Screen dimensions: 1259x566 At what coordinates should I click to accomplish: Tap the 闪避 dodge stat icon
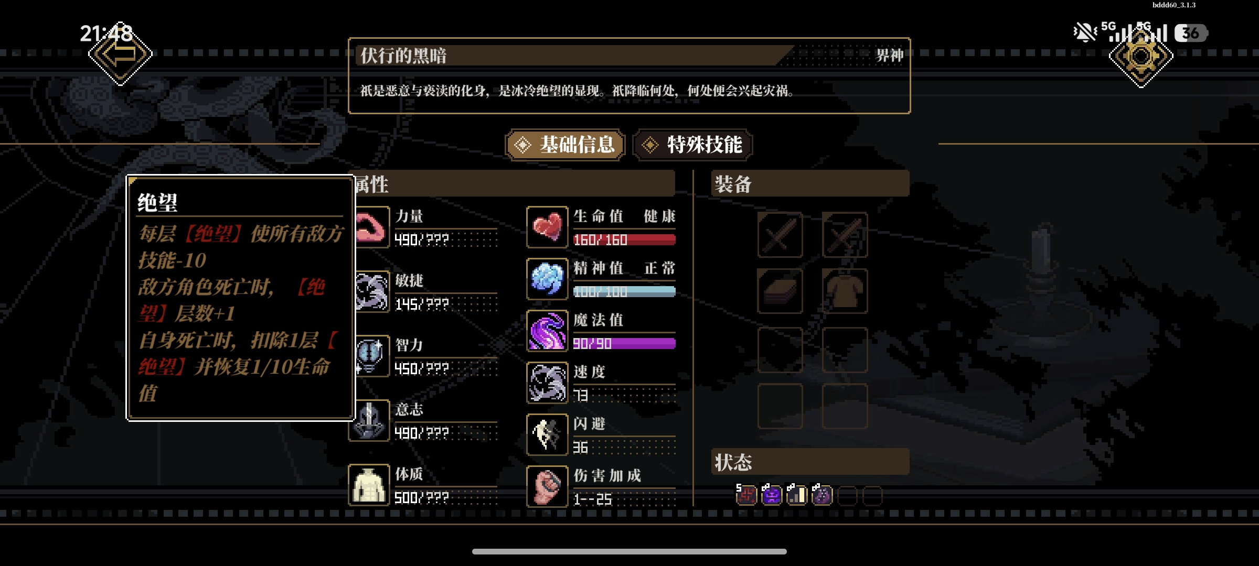[x=547, y=434]
